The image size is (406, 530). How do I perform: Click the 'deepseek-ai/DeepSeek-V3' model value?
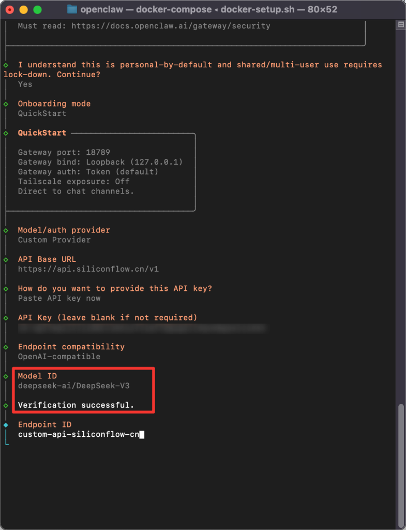click(73, 386)
